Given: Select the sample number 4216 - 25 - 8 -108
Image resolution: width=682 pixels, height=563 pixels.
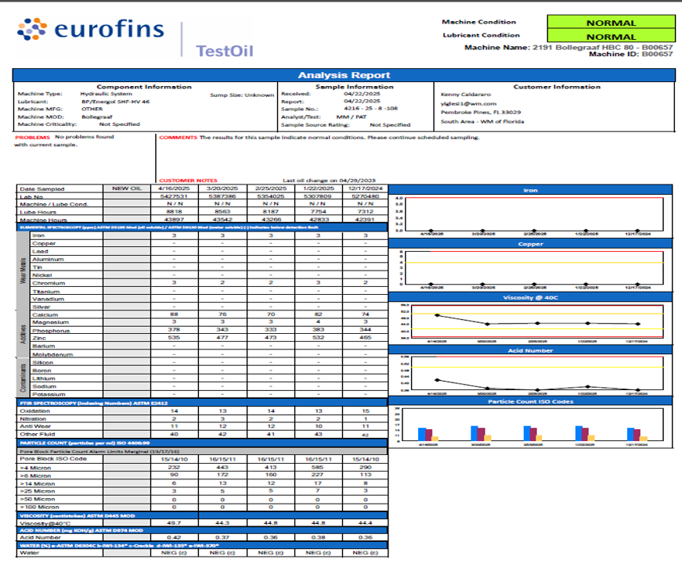Looking at the screenshot, I should click(370, 109).
